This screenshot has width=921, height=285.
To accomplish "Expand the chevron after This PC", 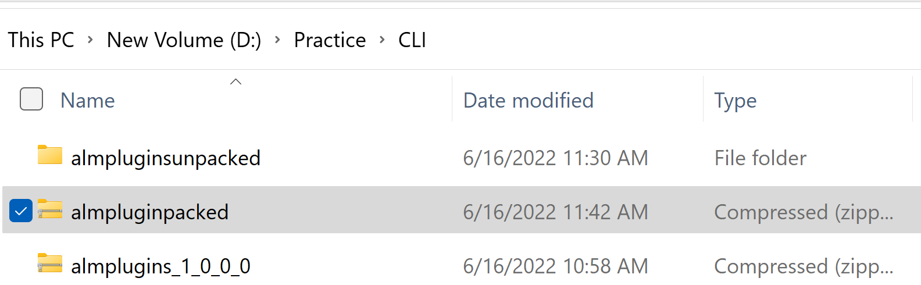I will pos(90,40).
